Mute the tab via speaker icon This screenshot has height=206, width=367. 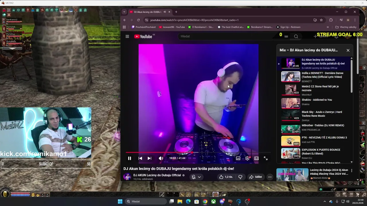(x=165, y=12)
